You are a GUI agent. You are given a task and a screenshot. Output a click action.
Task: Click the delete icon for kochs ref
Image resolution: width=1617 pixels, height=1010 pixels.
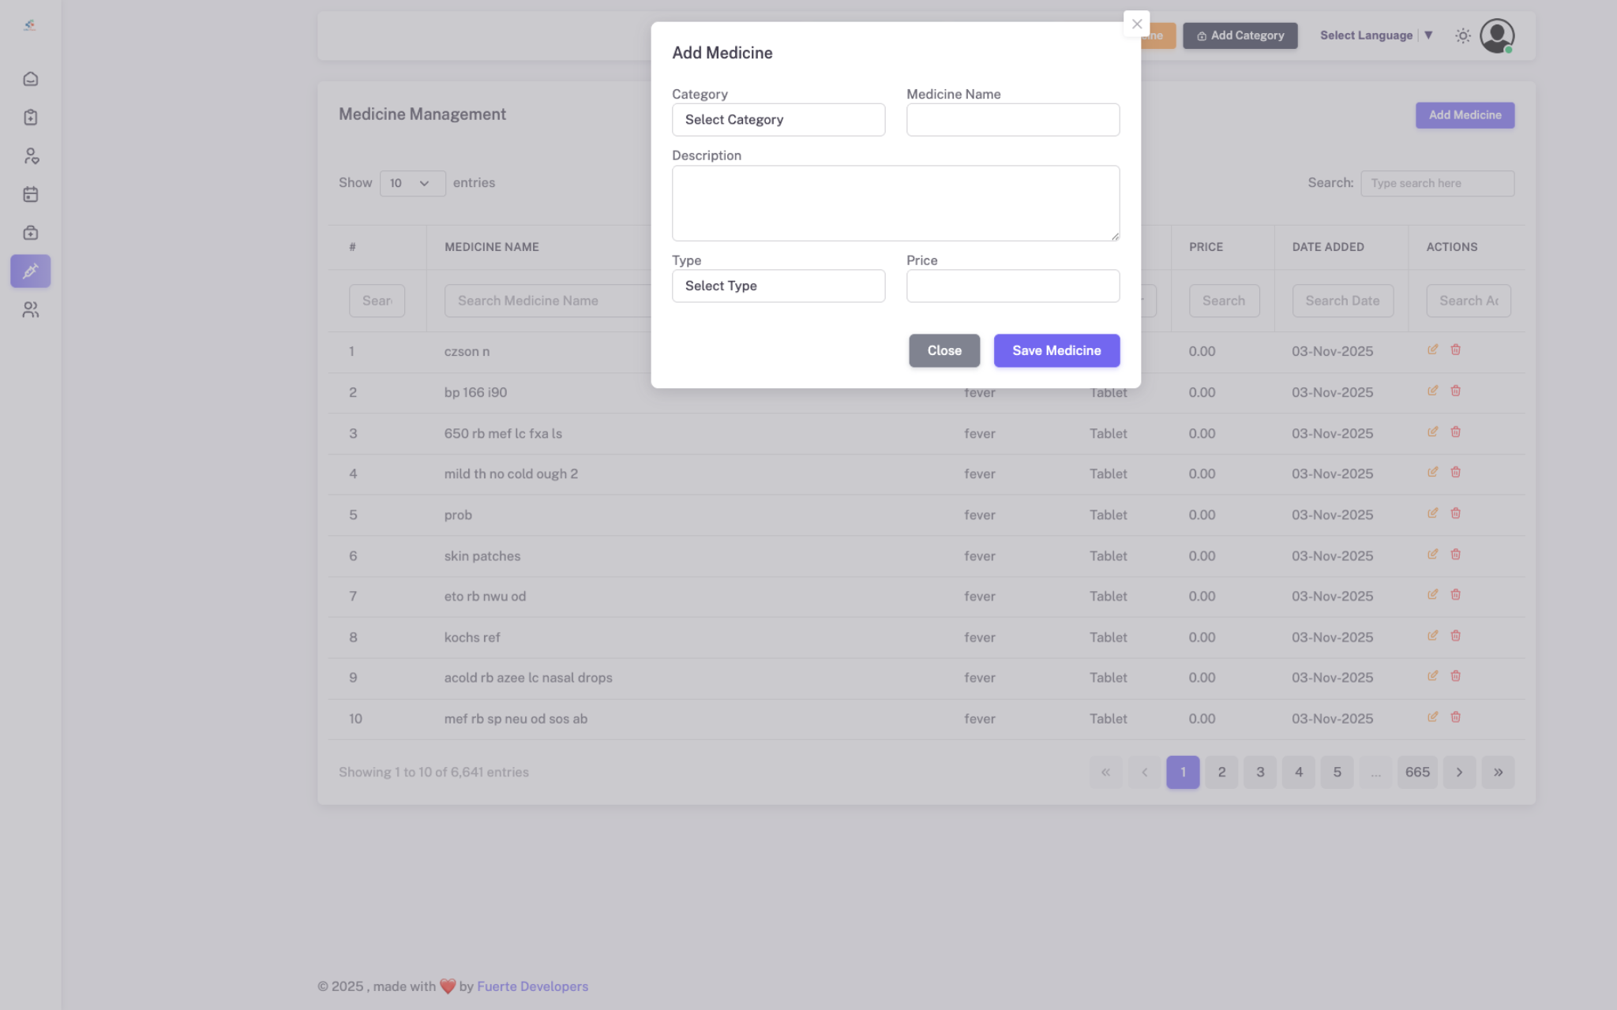(1455, 635)
